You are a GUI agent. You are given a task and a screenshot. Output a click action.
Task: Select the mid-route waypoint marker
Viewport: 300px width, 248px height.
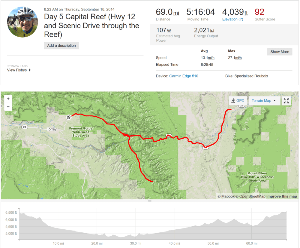click(x=169, y=136)
